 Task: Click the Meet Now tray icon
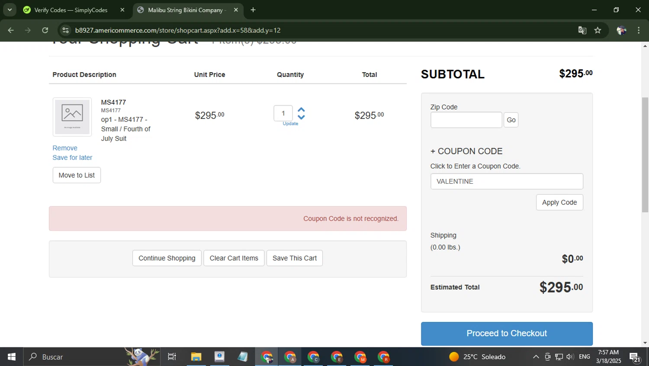pyautogui.click(x=547, y=357)
